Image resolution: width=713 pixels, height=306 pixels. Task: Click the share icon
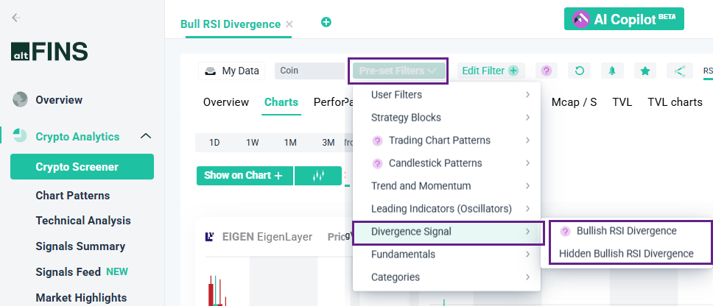point(679,71)
